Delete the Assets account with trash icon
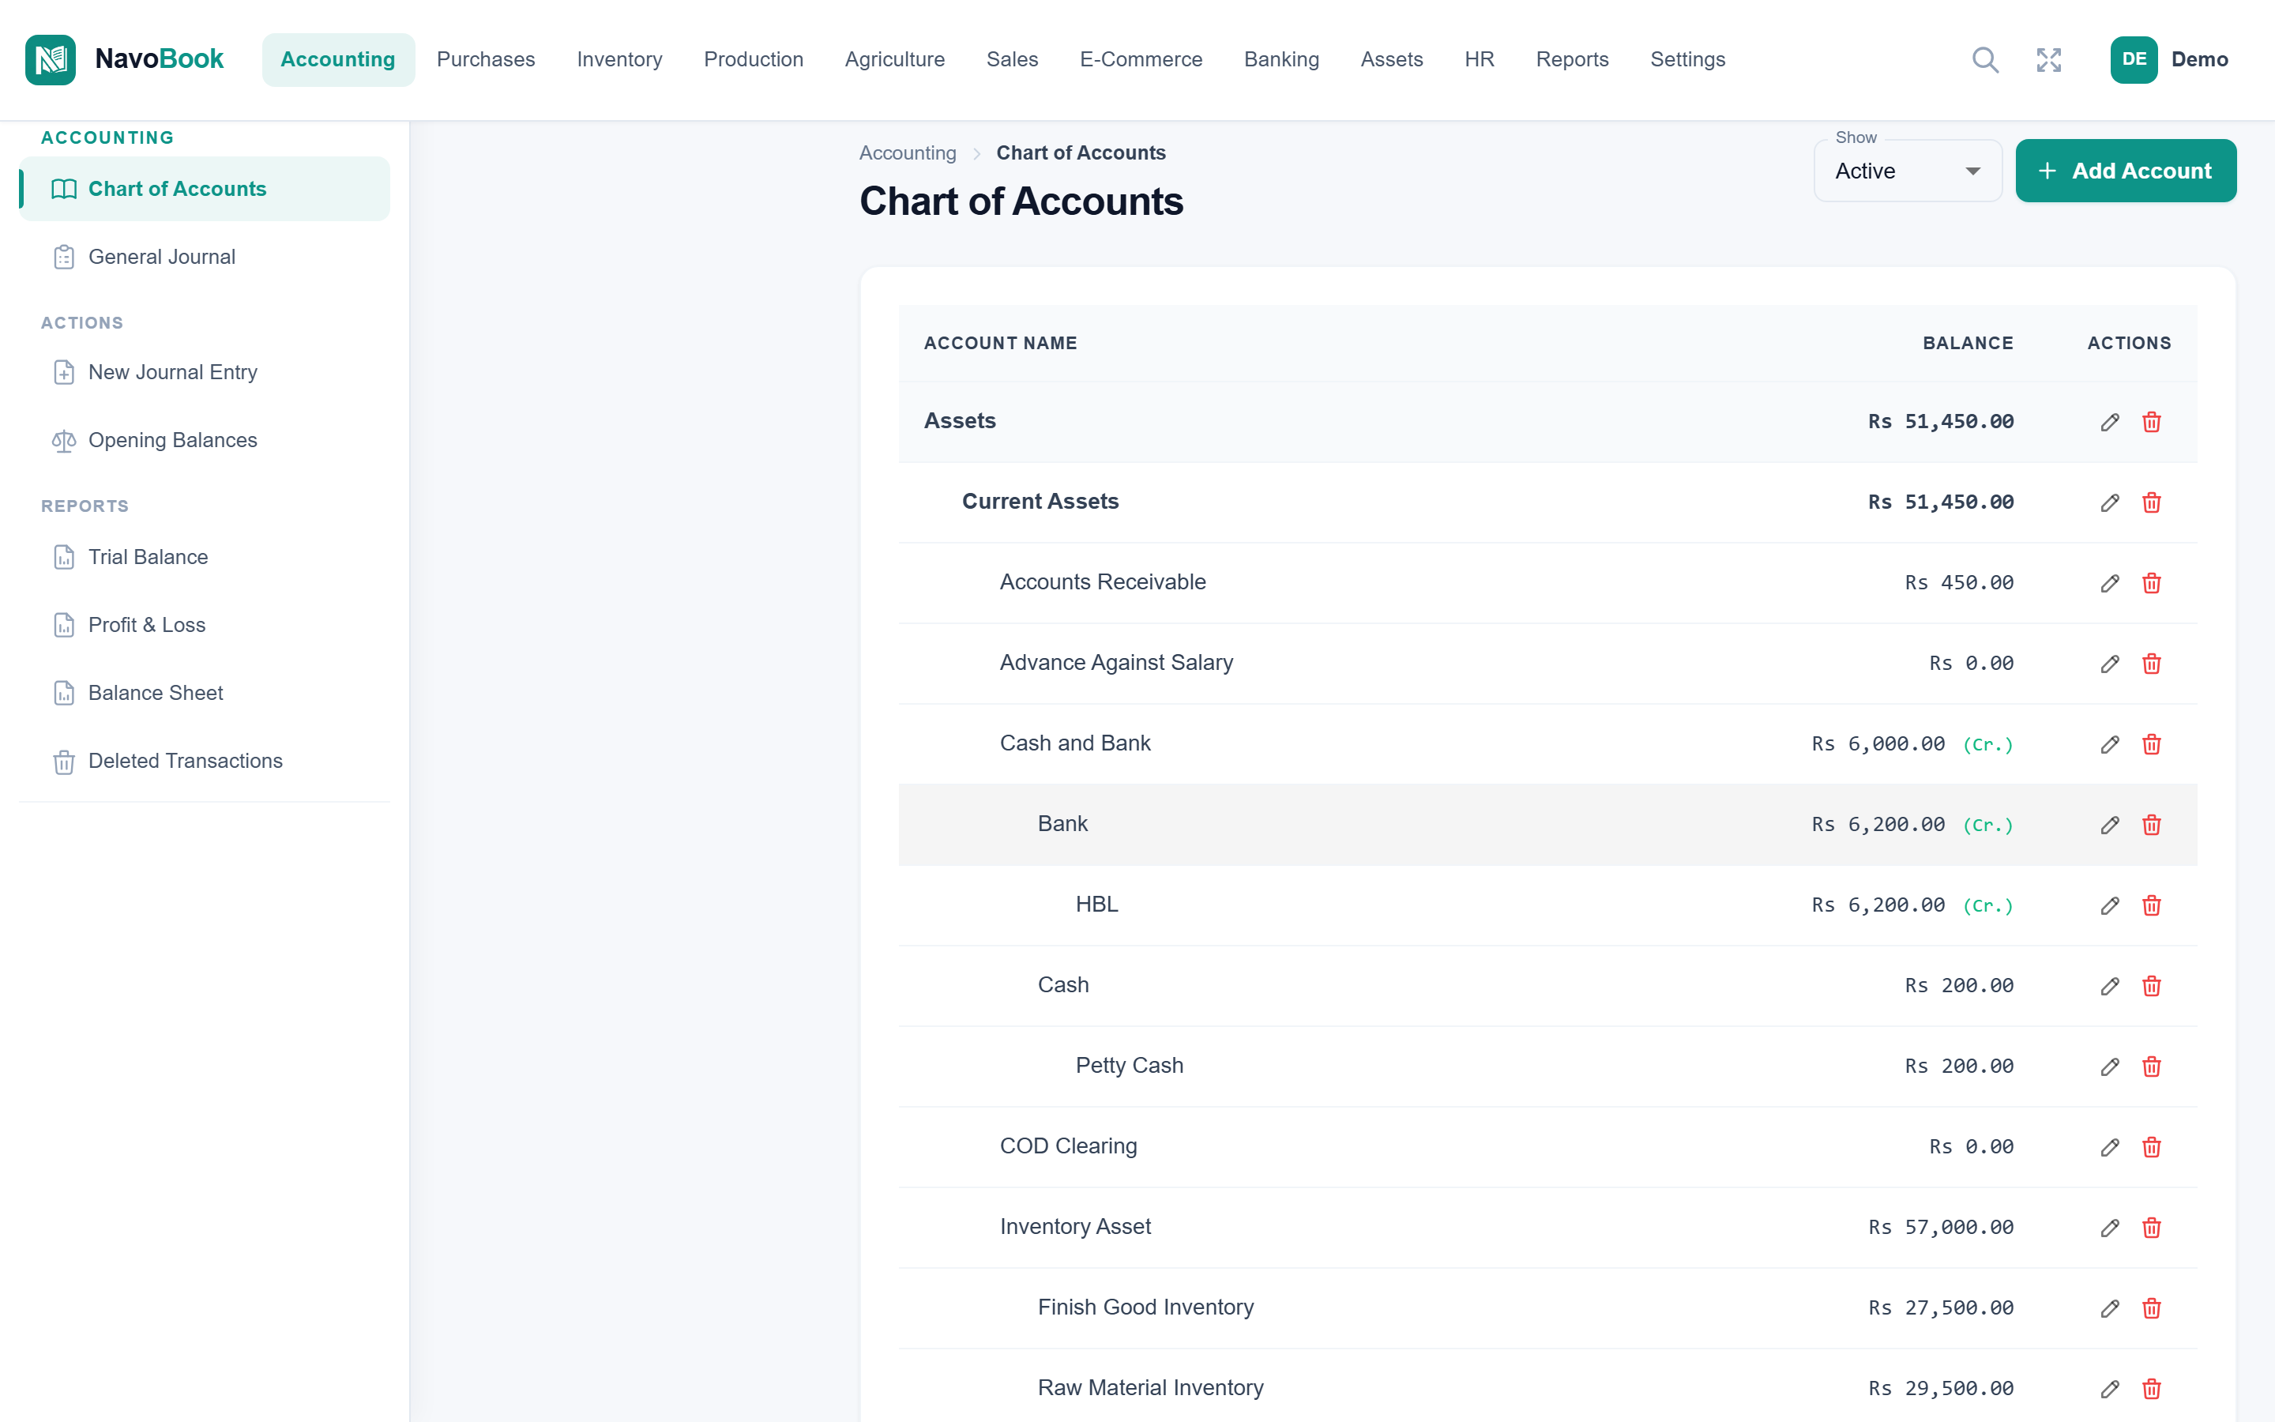The width and height of the screenshot is (2275, 1422). [2151, 421]
